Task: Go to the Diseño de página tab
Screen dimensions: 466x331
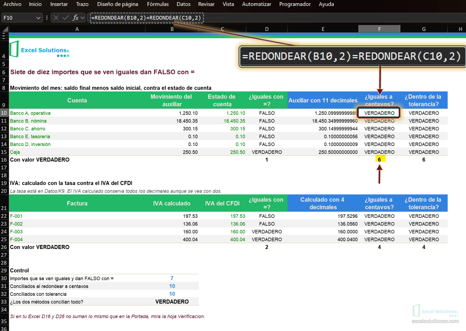Action: click(118, 4)
